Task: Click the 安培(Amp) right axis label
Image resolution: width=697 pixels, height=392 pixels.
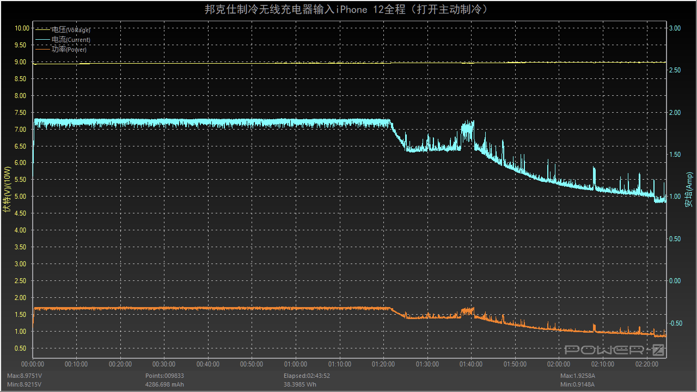Action: click(x=689, y=189)
